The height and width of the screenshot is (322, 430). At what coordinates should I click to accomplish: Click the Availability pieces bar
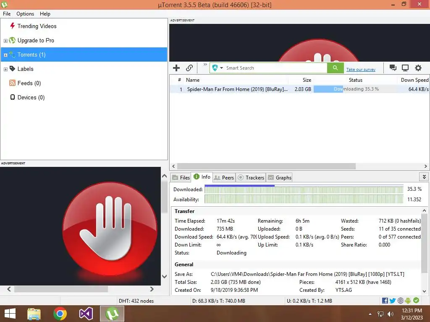(304, 199)
